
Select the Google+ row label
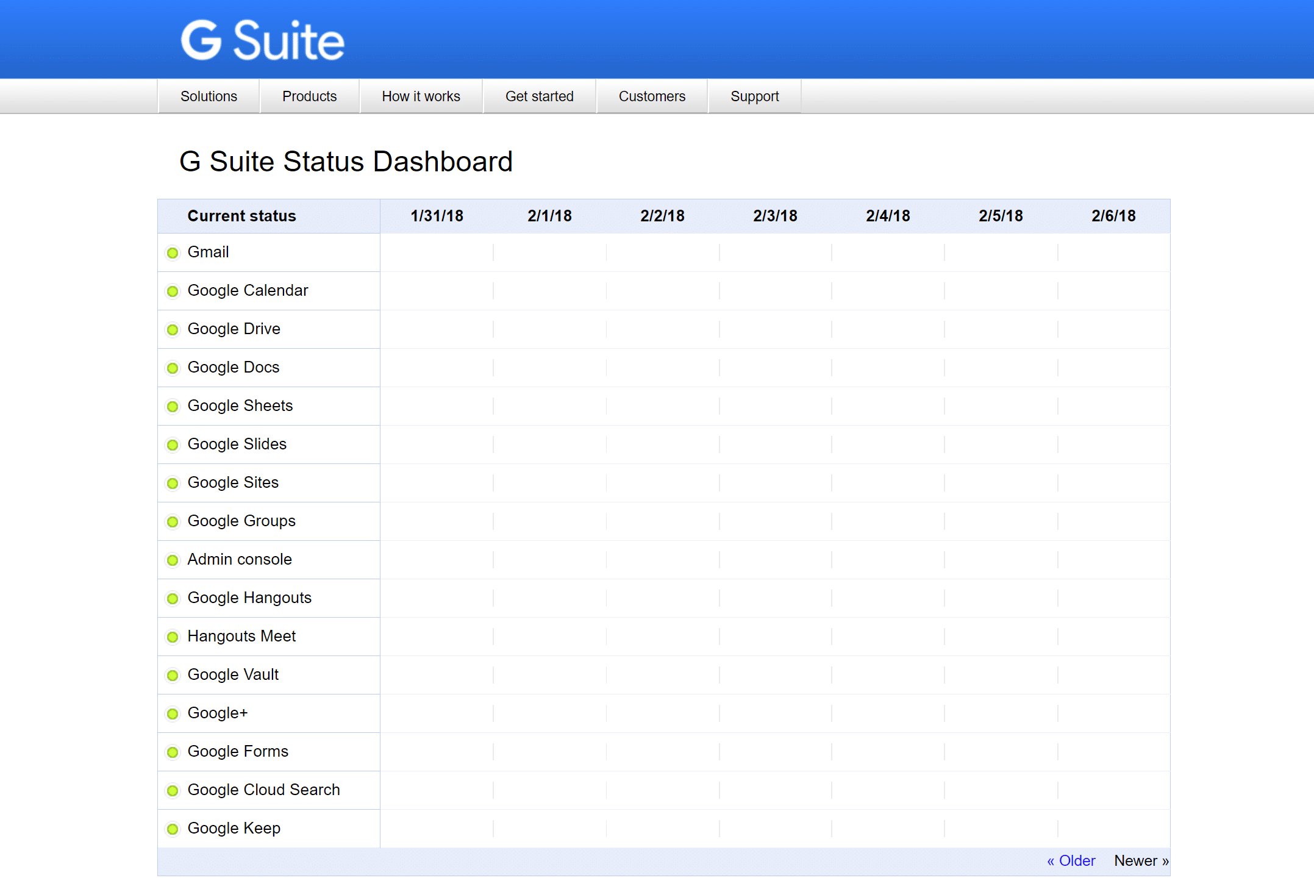tap(217, 713)
